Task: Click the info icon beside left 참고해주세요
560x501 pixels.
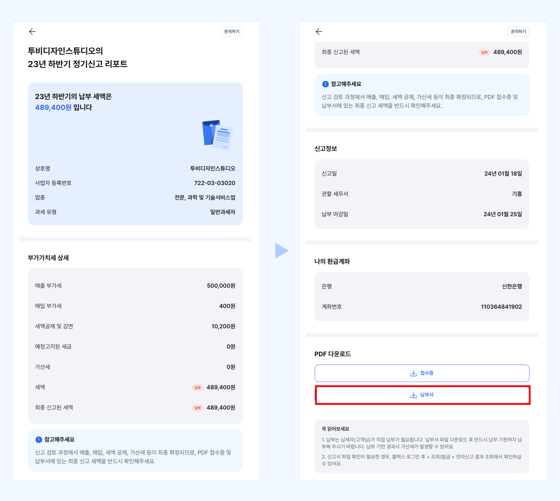Action: pos(39,440)
